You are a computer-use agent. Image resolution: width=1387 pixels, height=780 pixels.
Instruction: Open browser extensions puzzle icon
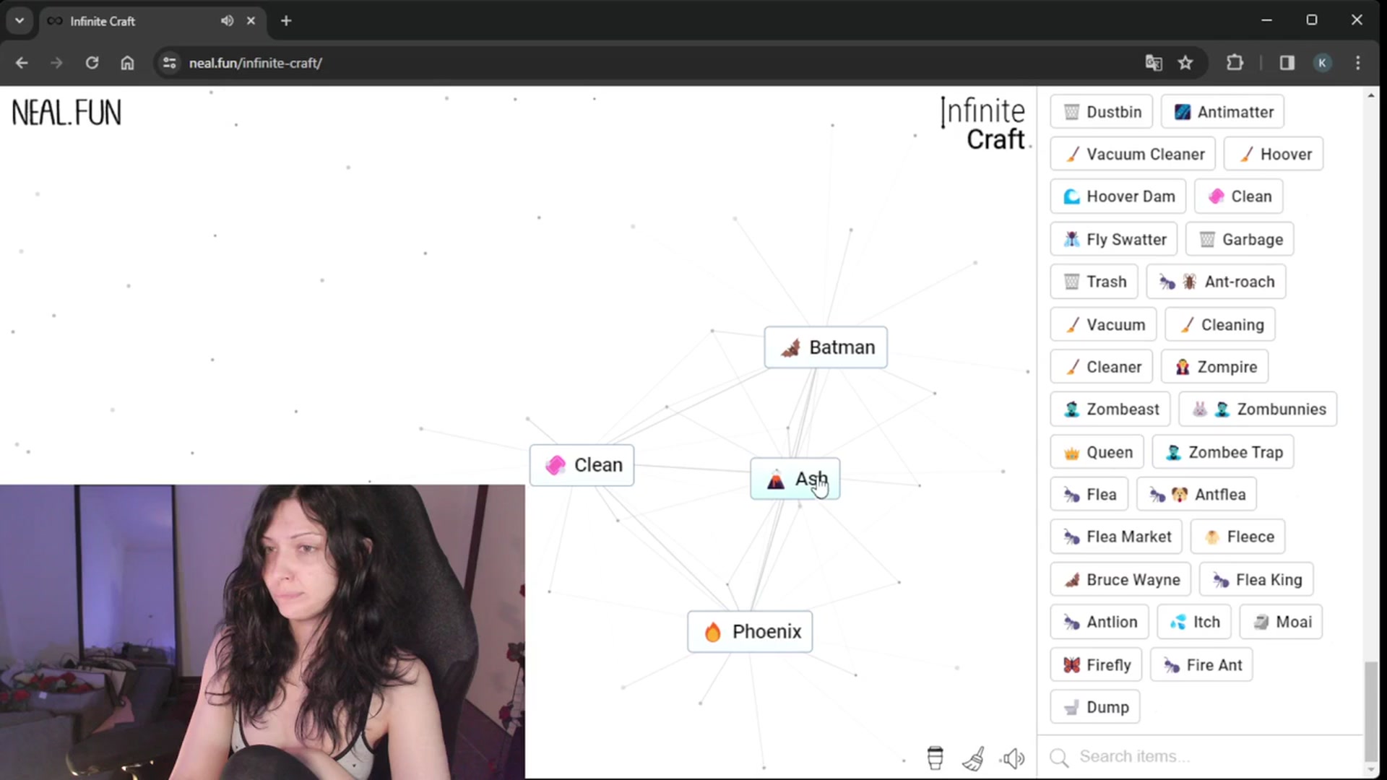1235,63
